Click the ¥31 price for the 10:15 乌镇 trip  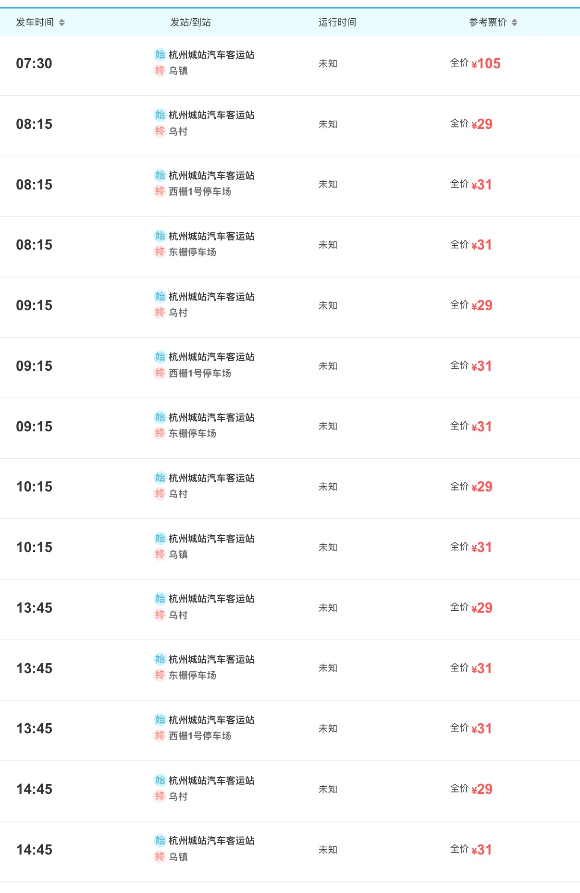tap(481, 547)
